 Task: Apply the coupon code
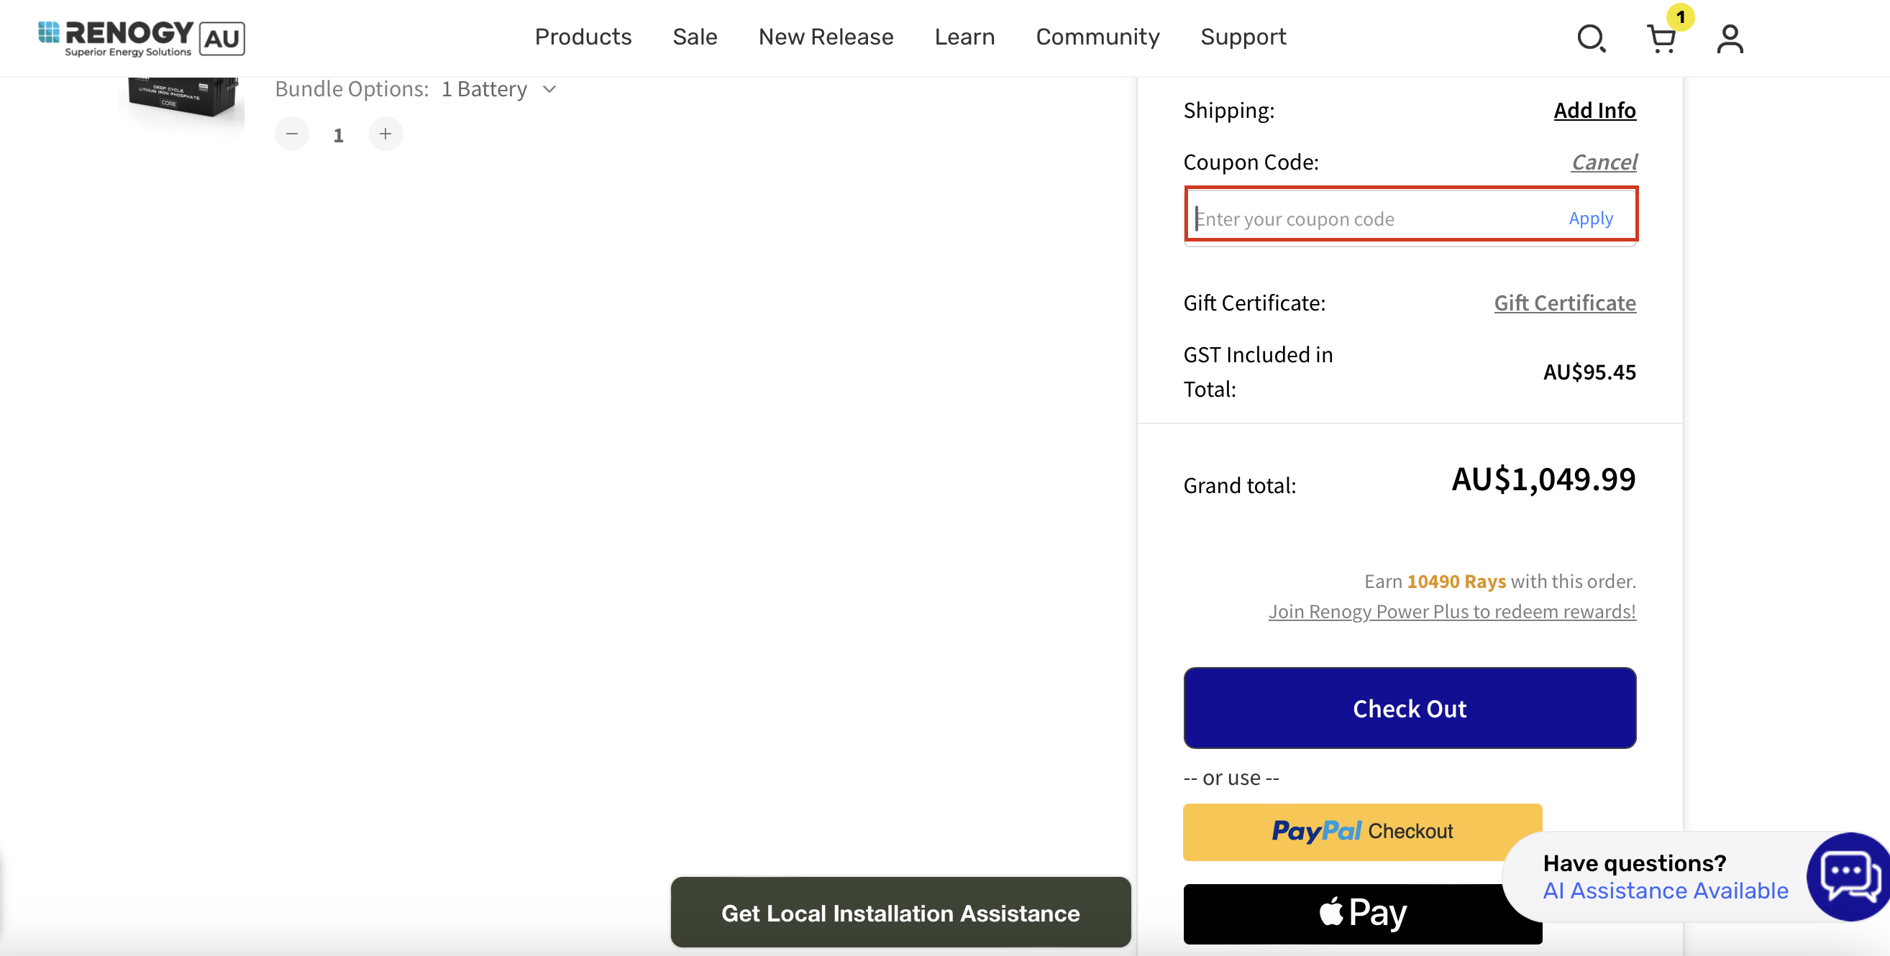pos(1590,218)
